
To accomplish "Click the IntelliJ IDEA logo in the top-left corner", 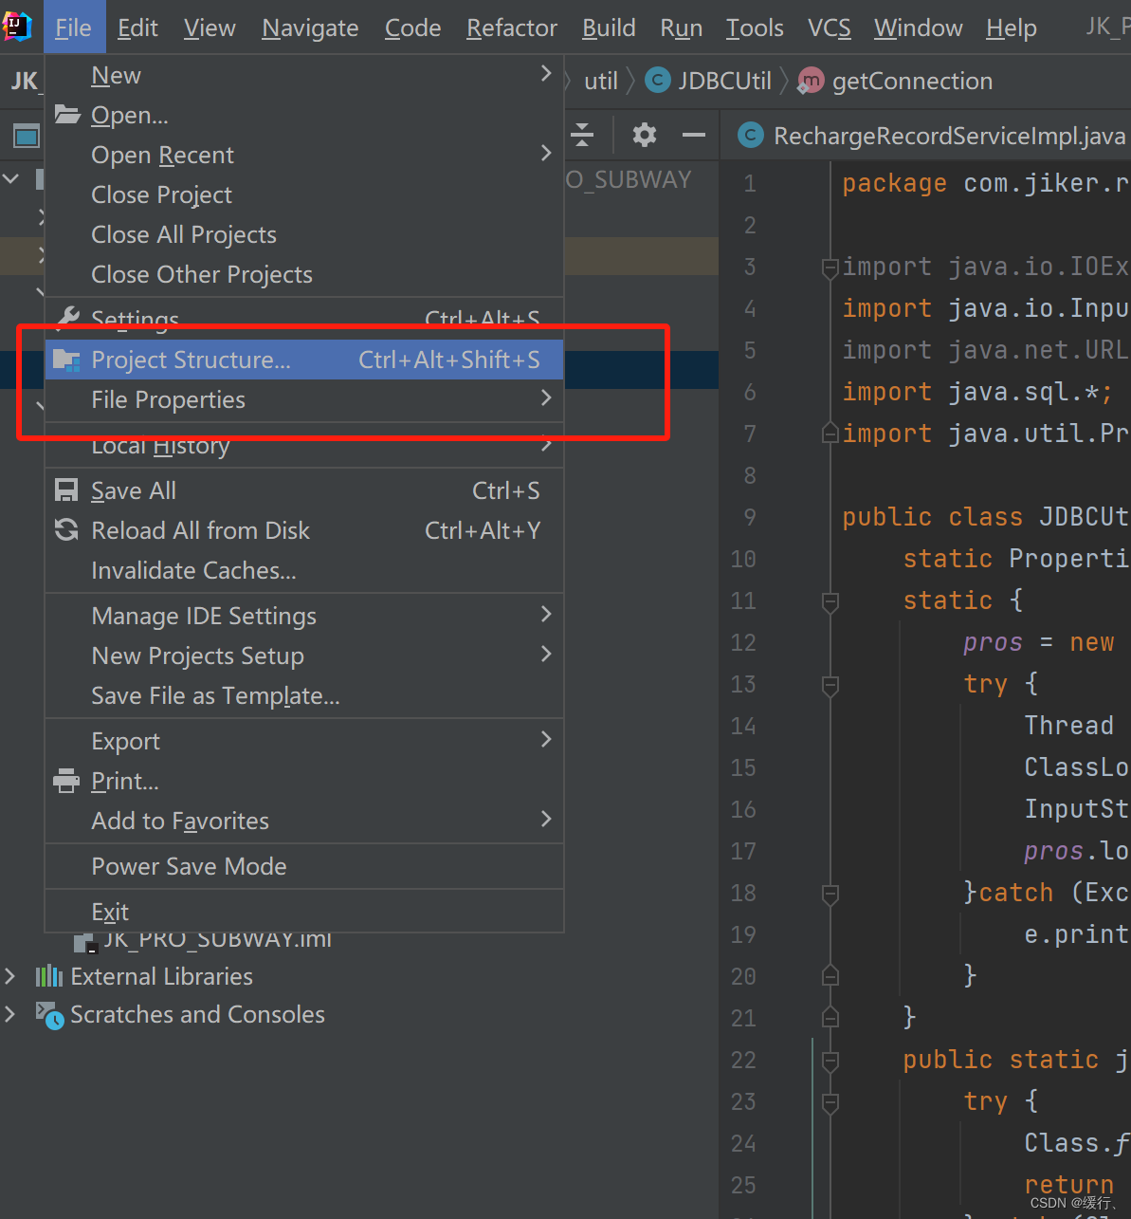I will (17, 27).
